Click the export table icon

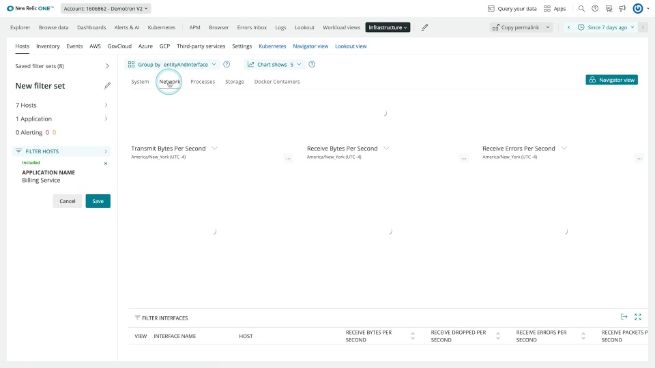pos(624,317)
